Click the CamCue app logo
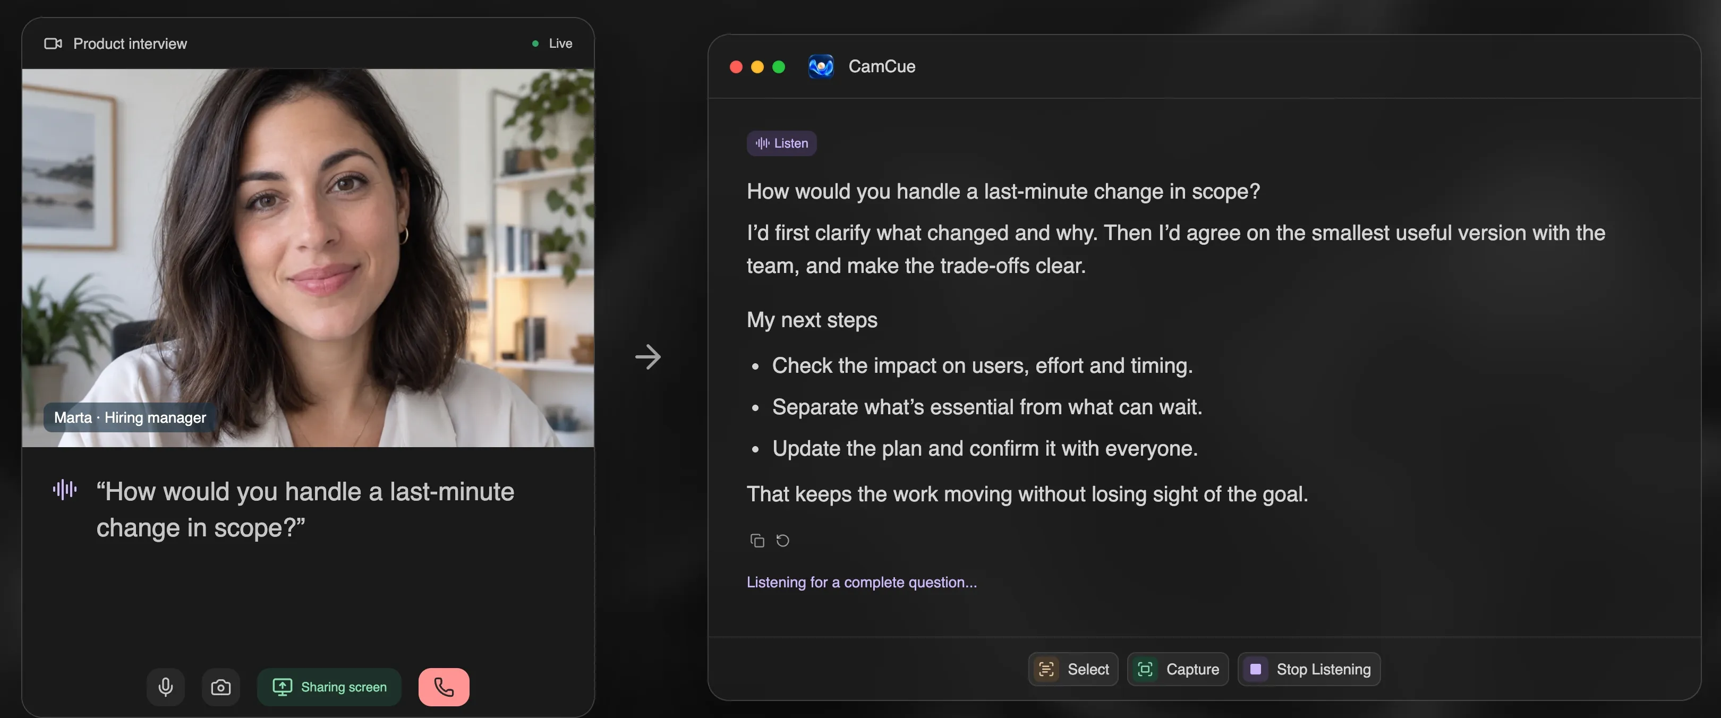 coord(821,66)
